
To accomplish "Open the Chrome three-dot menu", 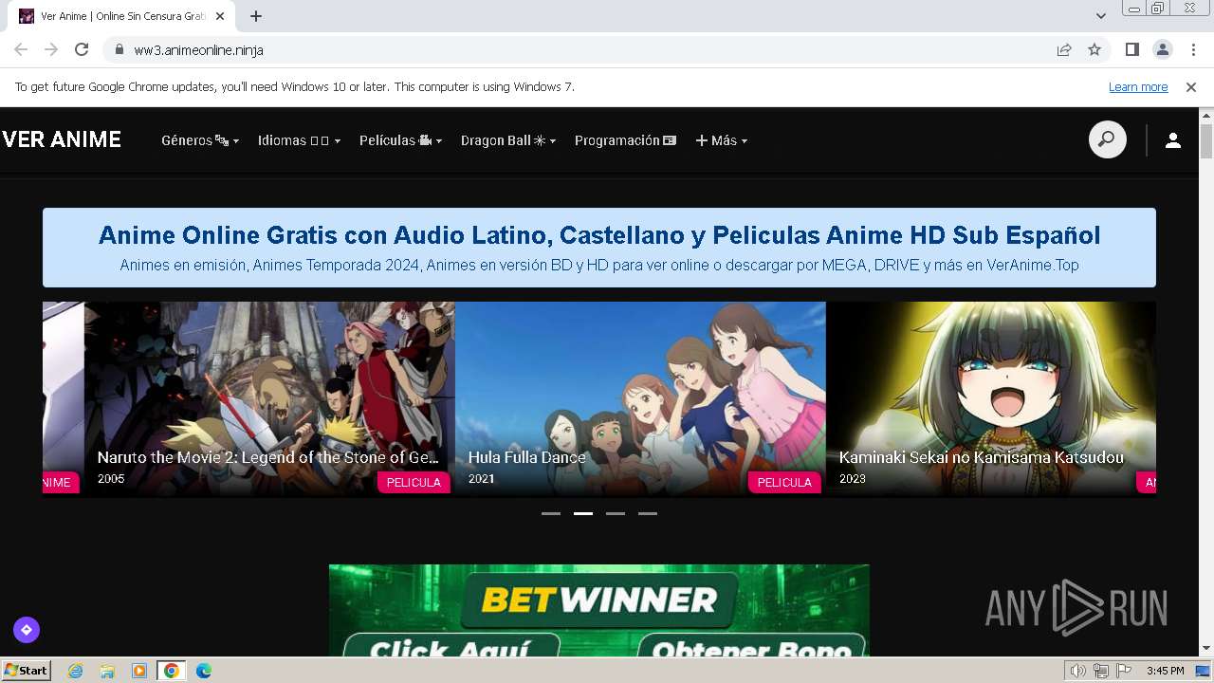I will [x=1193, y=49].
